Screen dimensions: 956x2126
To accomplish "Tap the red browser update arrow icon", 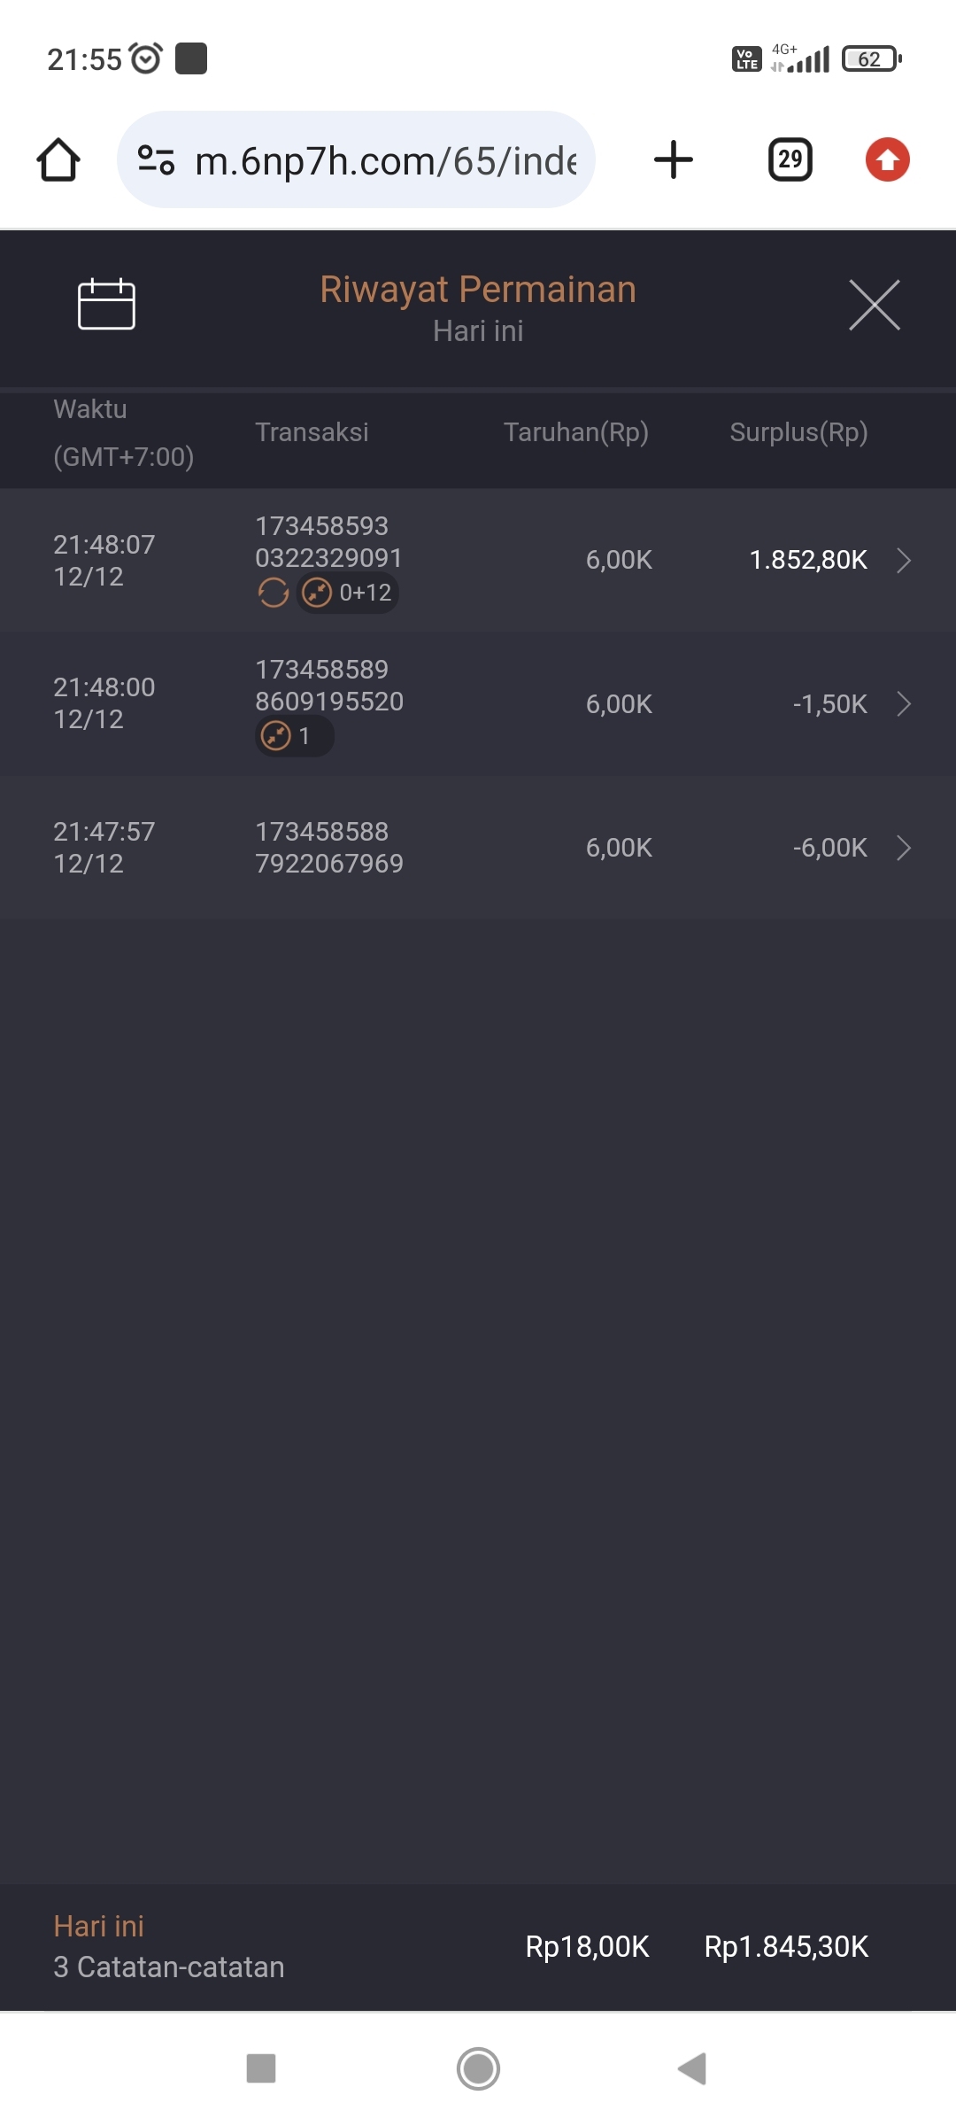I will point(887,160).
